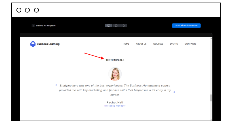
Task: Click Start with this template button
Action: [x=186, y=26]
